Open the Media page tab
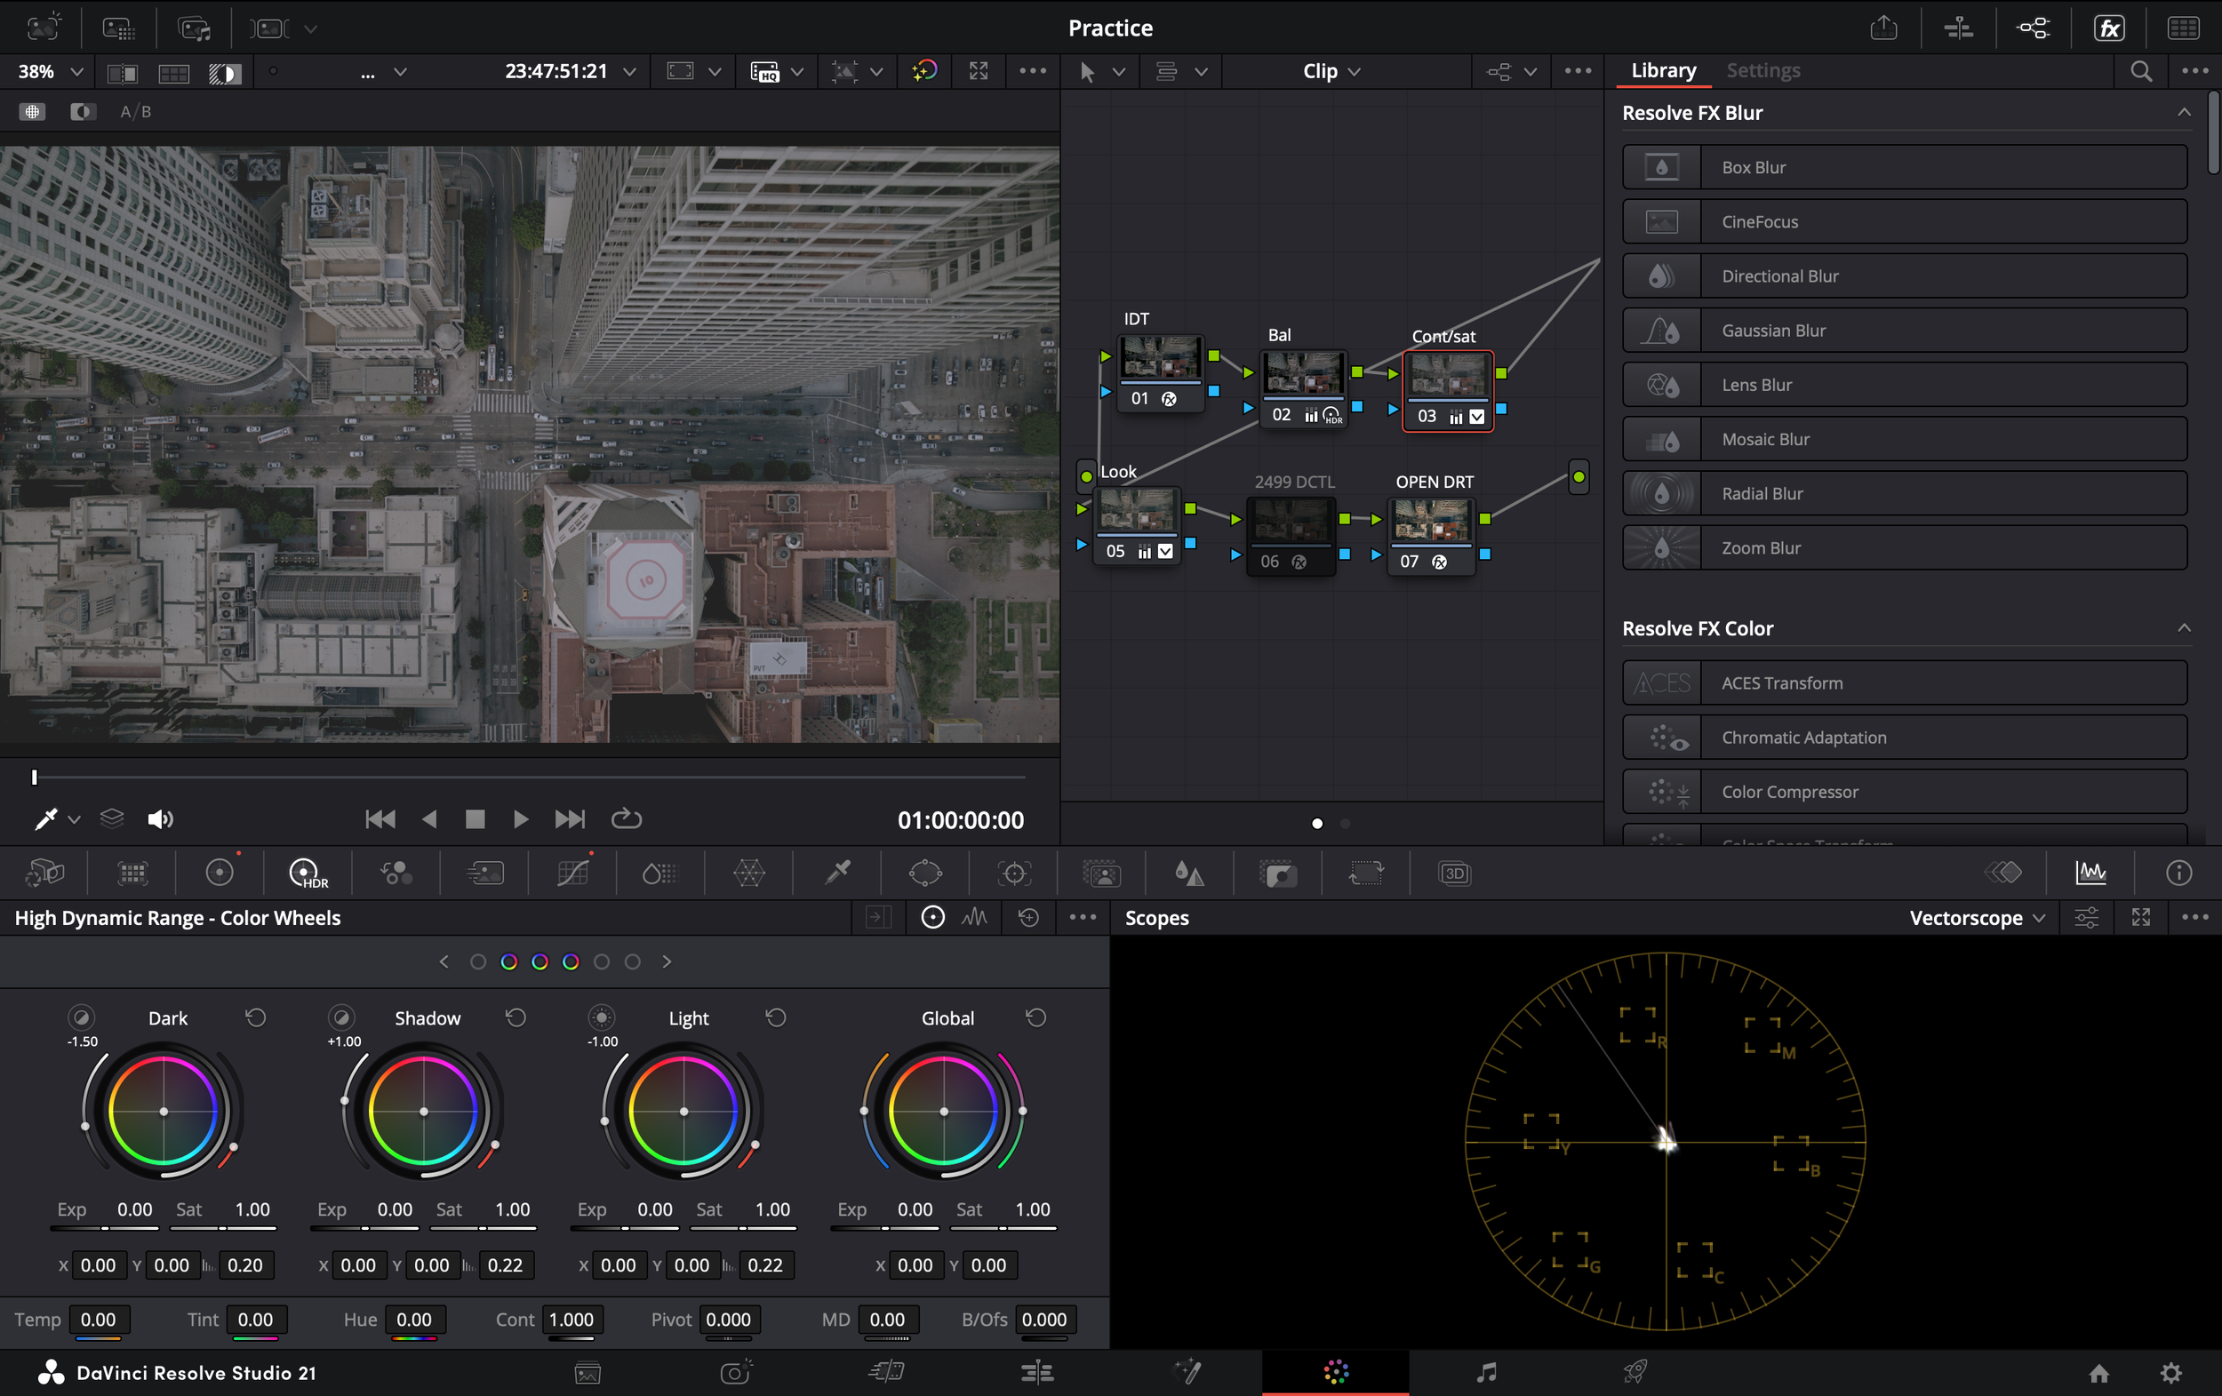The image size is (2222, 1396). (x=587, y=1373)
